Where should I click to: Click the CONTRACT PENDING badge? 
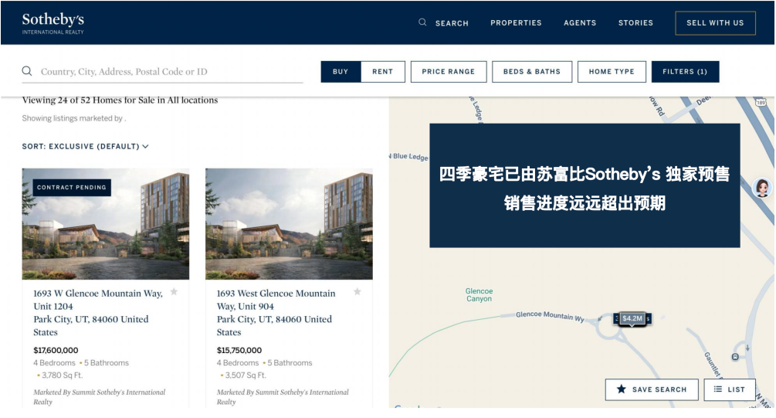point(72,187)
